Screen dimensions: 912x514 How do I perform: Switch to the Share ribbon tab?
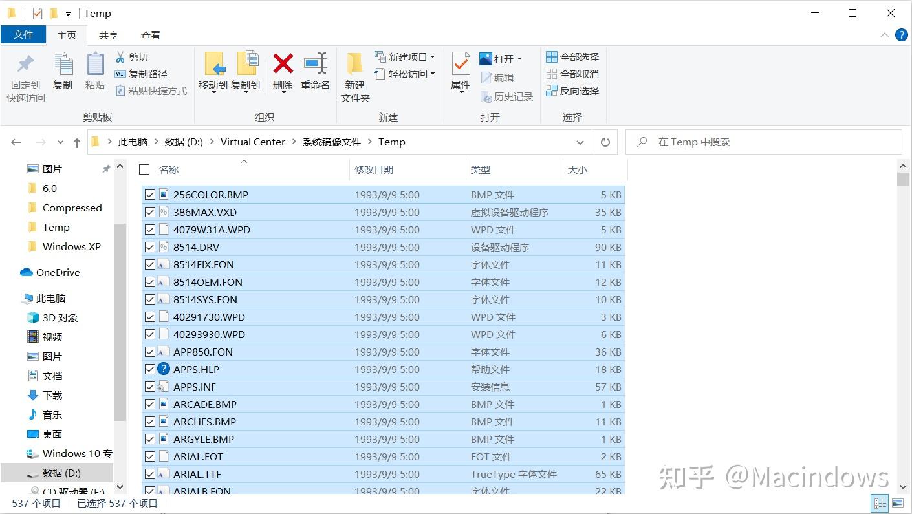108,35
